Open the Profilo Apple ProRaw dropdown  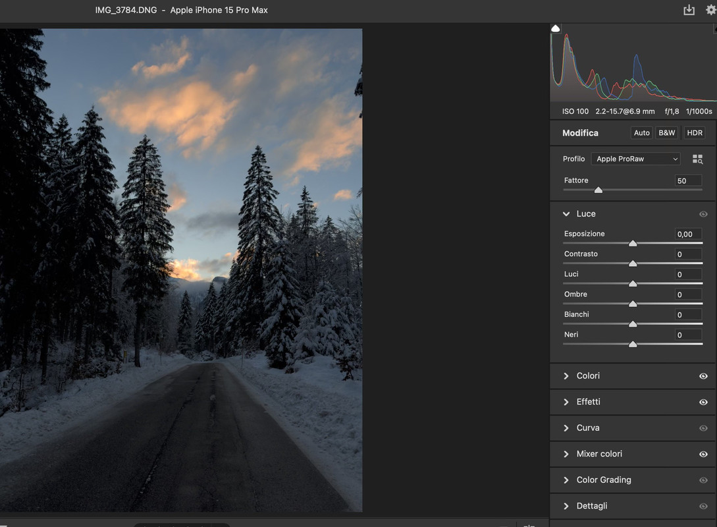[x=635, y=159]
